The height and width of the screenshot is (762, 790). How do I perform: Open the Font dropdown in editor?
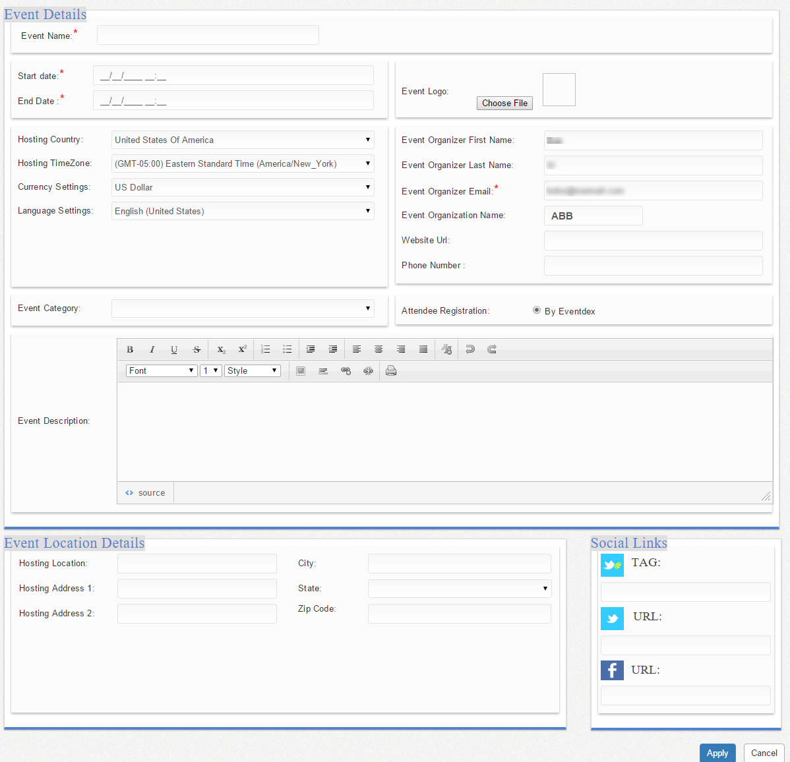pos(161,370)
